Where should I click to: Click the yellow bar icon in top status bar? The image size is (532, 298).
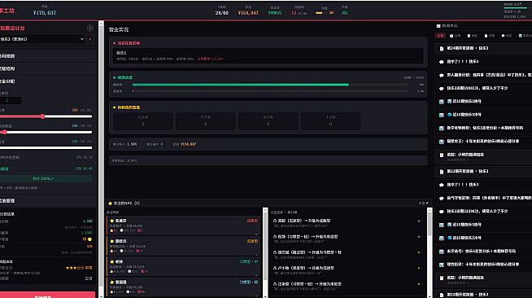(319, 13)
